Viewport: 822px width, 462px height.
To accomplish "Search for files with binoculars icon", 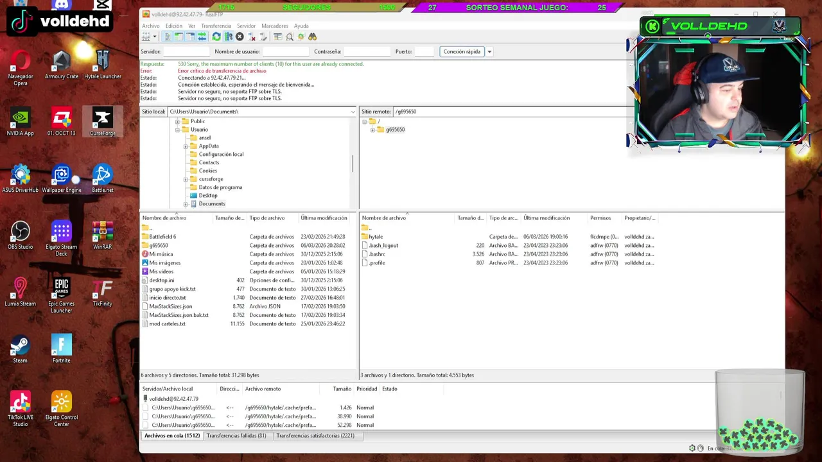I will pyautogui.click(x=313, y=37).
